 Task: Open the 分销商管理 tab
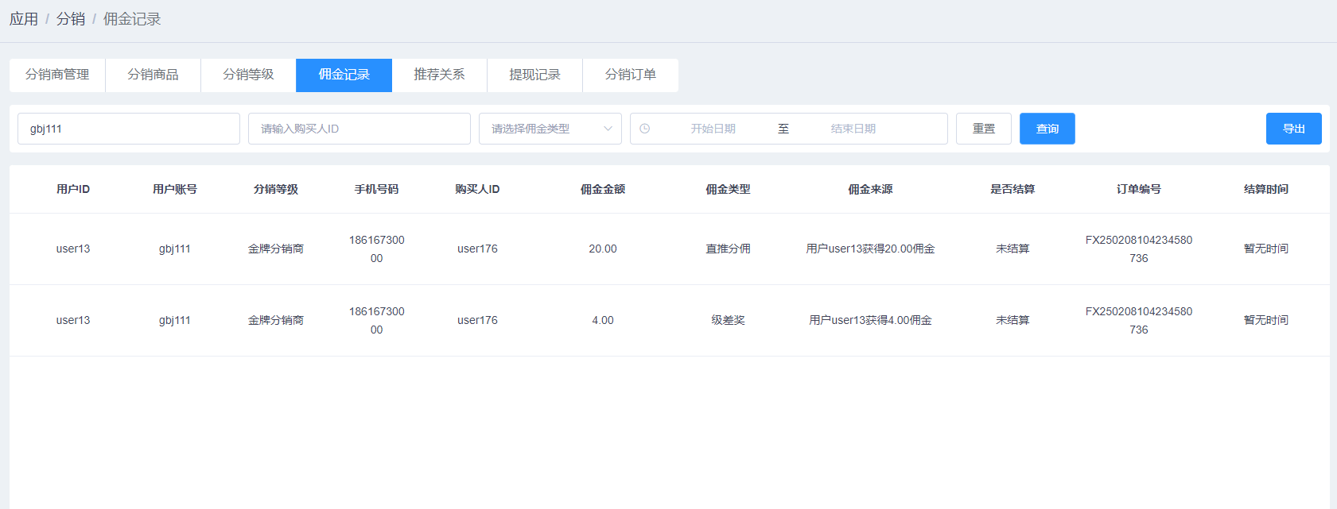click(57, 75)
